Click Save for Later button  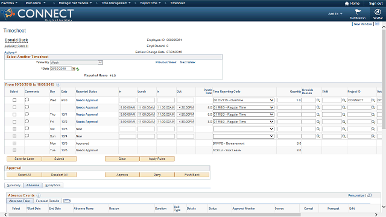[24, 159]
